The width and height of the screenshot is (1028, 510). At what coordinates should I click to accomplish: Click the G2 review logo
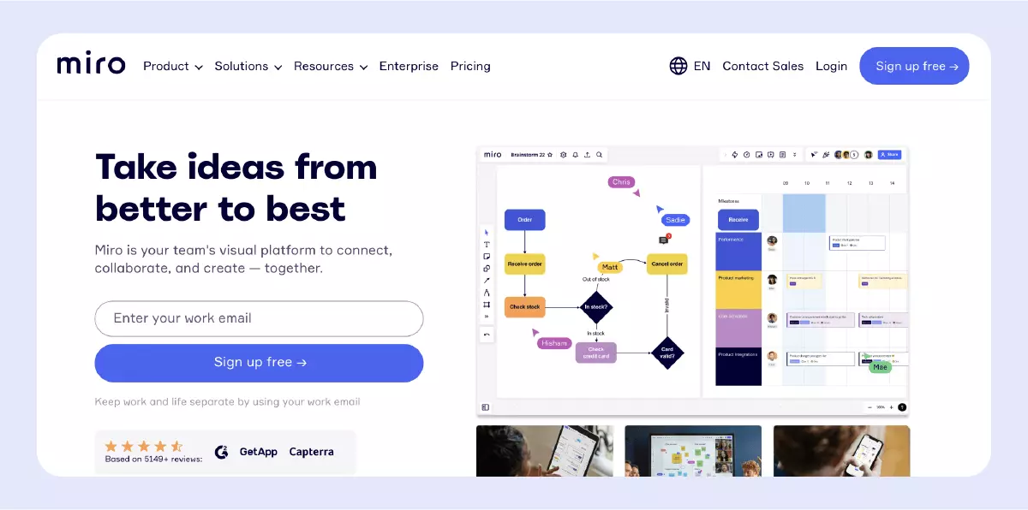(221, 452)
